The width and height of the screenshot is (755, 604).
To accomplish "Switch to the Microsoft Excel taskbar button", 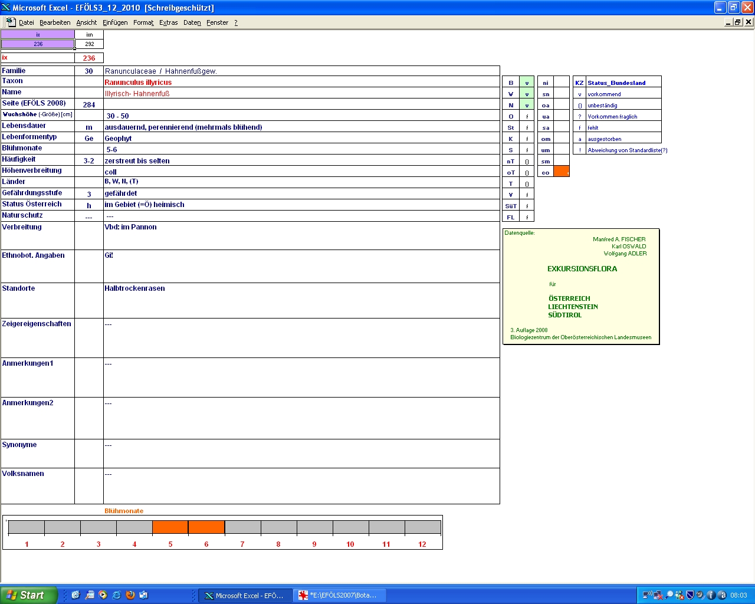I will coord(244,595).
